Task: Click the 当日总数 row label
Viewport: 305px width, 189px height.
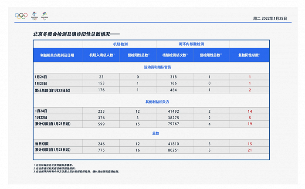Action: coord(42,144)
